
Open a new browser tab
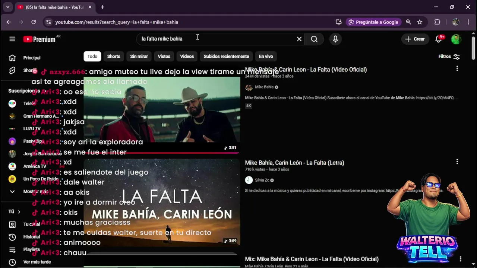coord(102,7)
